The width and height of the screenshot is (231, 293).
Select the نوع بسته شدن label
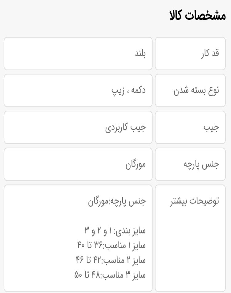click(196, 91)
